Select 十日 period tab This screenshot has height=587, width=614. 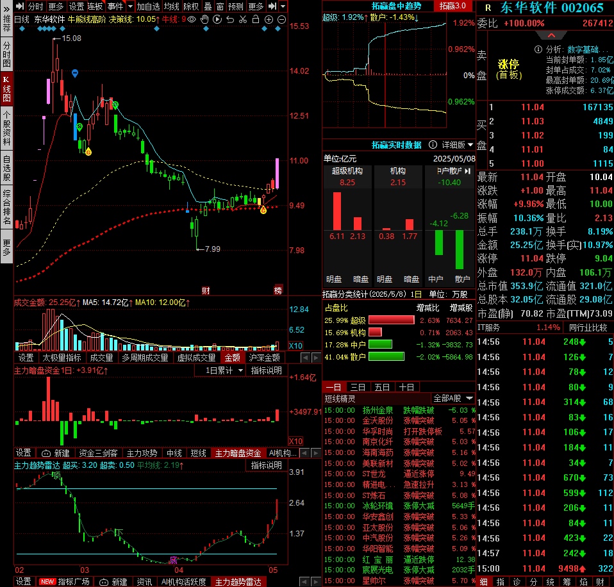click(406, 387)
